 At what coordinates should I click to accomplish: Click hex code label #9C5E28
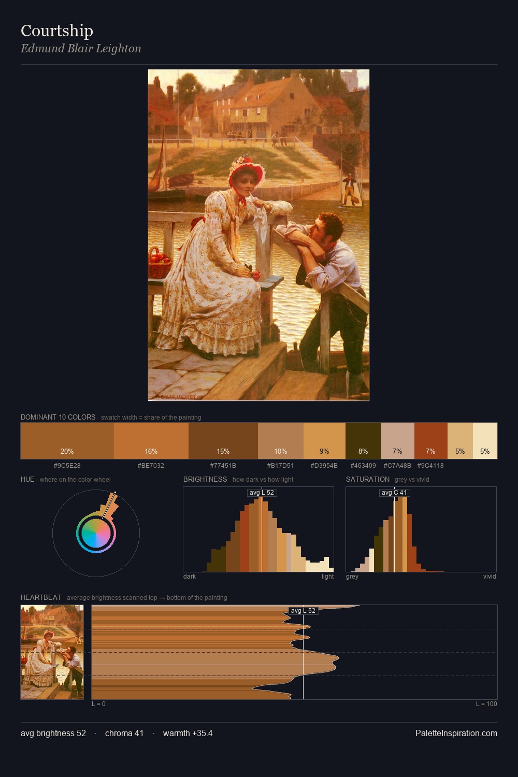pyautogui.click(x=67, y=466)
